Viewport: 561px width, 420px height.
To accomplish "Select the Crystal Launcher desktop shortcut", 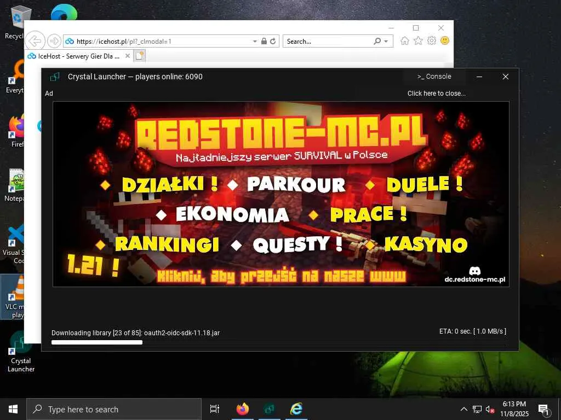I will [21, 352].
